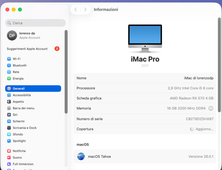Viewport: 222px width, 170px height.
Task: Click the iMac di lorenzodp name field
Action: pos(145,78)
